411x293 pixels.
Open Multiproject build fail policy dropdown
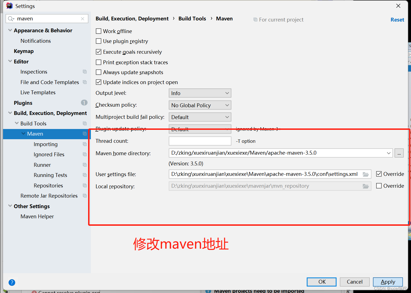coord(200,117)
